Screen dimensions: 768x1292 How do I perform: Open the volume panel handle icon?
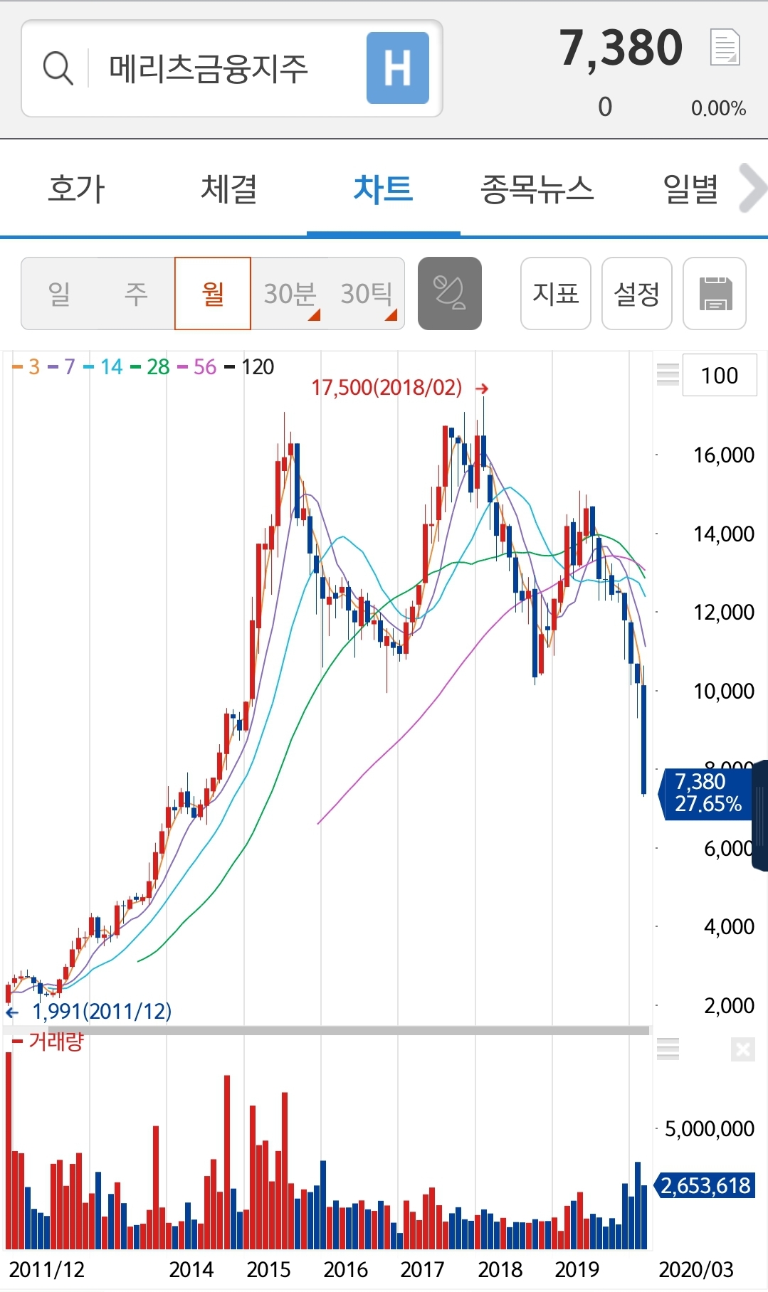click(x=668, y=1049)
